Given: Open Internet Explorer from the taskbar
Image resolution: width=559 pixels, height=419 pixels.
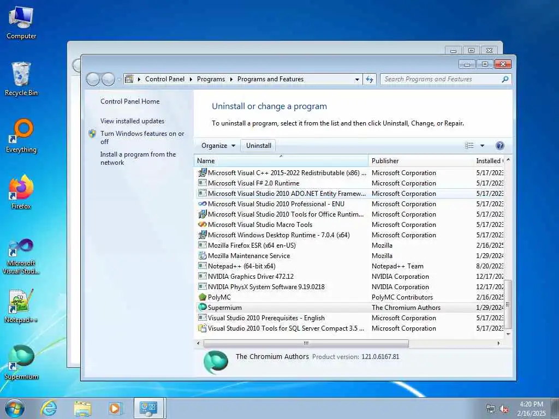Looking at the screenshot, I should pos(49,408).
